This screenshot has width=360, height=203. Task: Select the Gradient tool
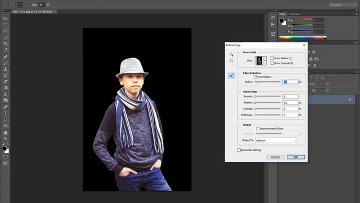pos(5,88)
